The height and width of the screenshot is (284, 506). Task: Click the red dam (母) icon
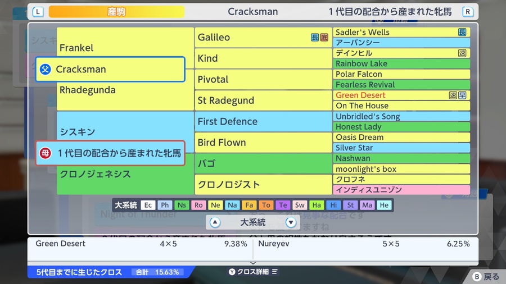[x=45, y=153]
